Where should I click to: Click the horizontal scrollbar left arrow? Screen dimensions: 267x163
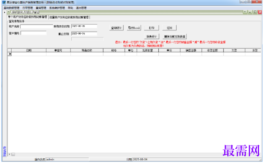tap(10, 154)
